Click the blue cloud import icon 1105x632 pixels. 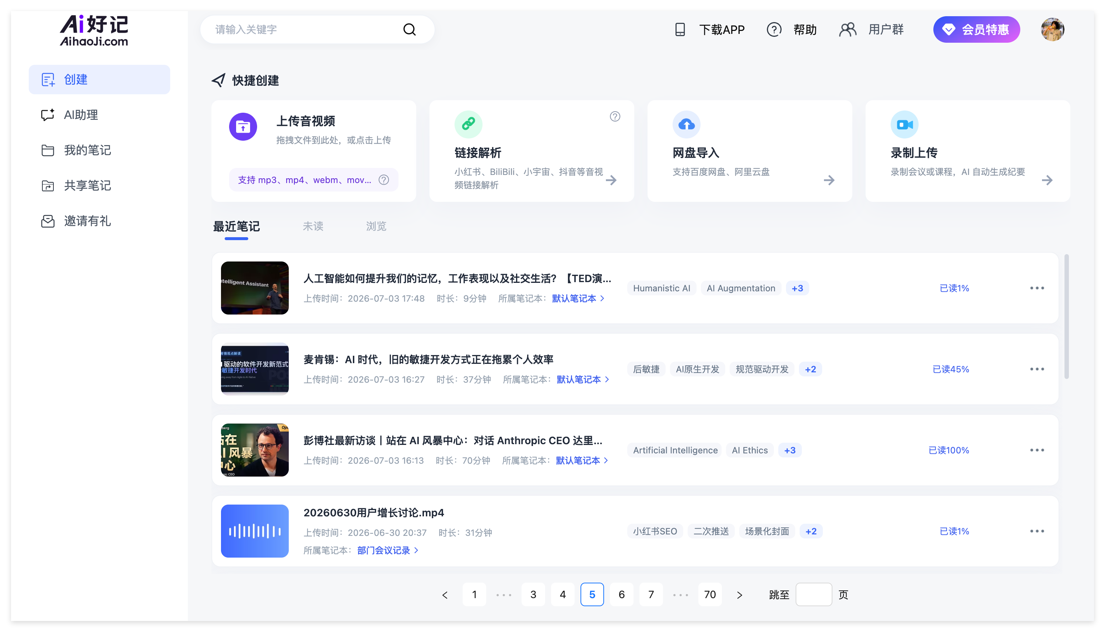click(686, 124)
